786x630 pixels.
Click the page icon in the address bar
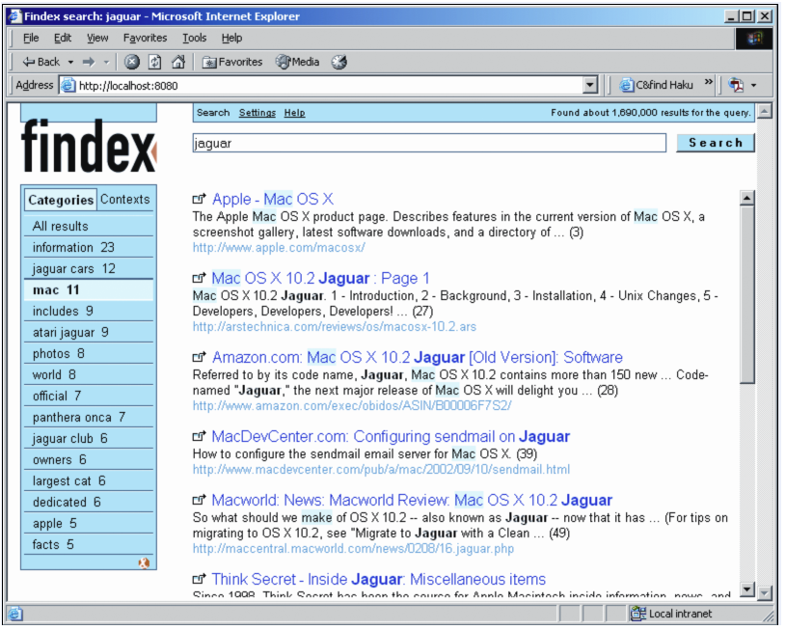(x=68, y=85)
